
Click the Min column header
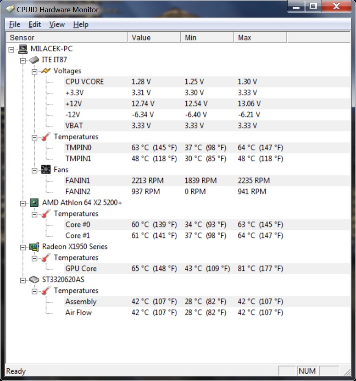pos(207,38)
